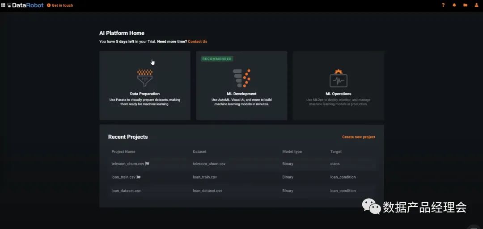Viewport: 483px width, 229px height.
Task: Click the flag icon next to loan_train.csv
Action: click(139, 177)
